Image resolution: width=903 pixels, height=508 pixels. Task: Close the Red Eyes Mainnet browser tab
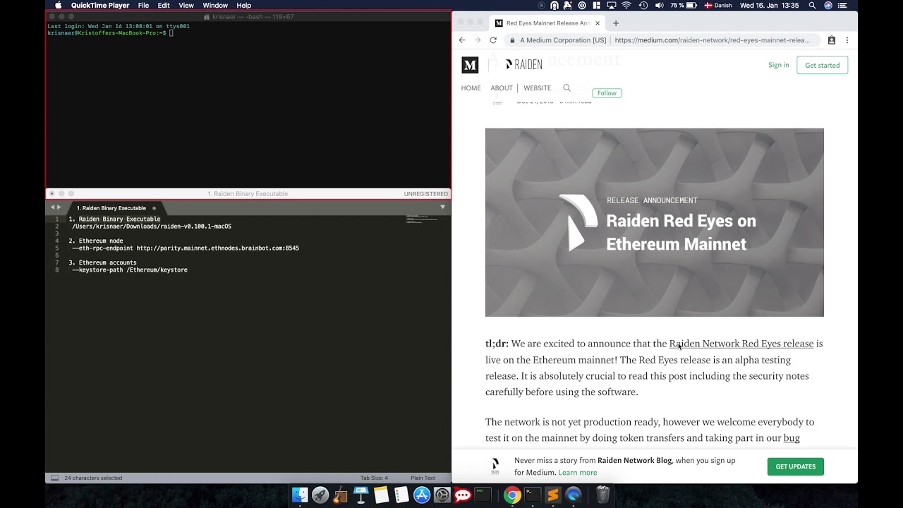[598, 23]
